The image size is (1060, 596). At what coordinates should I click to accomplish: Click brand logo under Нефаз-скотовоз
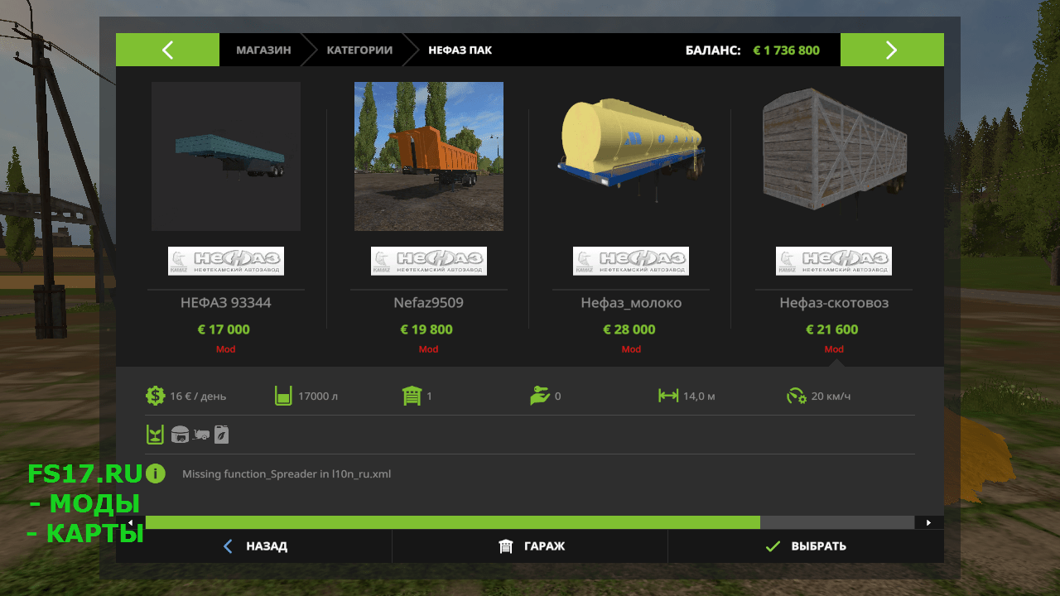[834, 261]
